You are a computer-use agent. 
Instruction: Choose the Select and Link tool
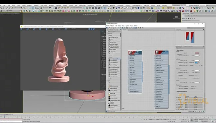point(7,8)
